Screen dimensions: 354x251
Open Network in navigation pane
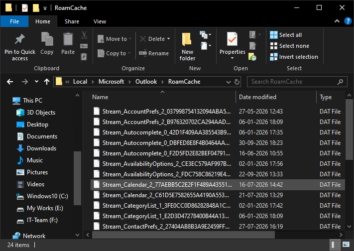(34, 236)
